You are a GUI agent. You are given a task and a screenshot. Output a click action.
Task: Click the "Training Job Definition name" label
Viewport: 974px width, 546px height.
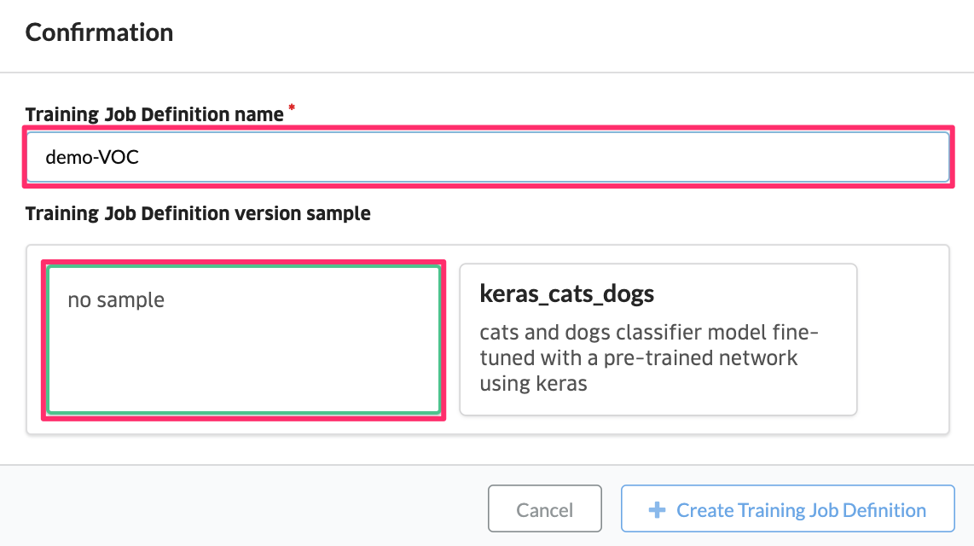pos(154,114)
